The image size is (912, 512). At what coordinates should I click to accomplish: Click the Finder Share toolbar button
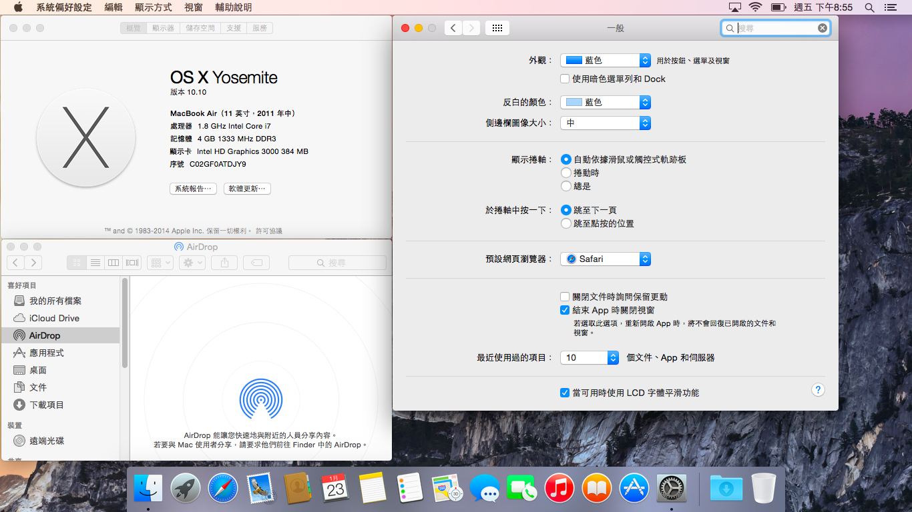point(224,263)
